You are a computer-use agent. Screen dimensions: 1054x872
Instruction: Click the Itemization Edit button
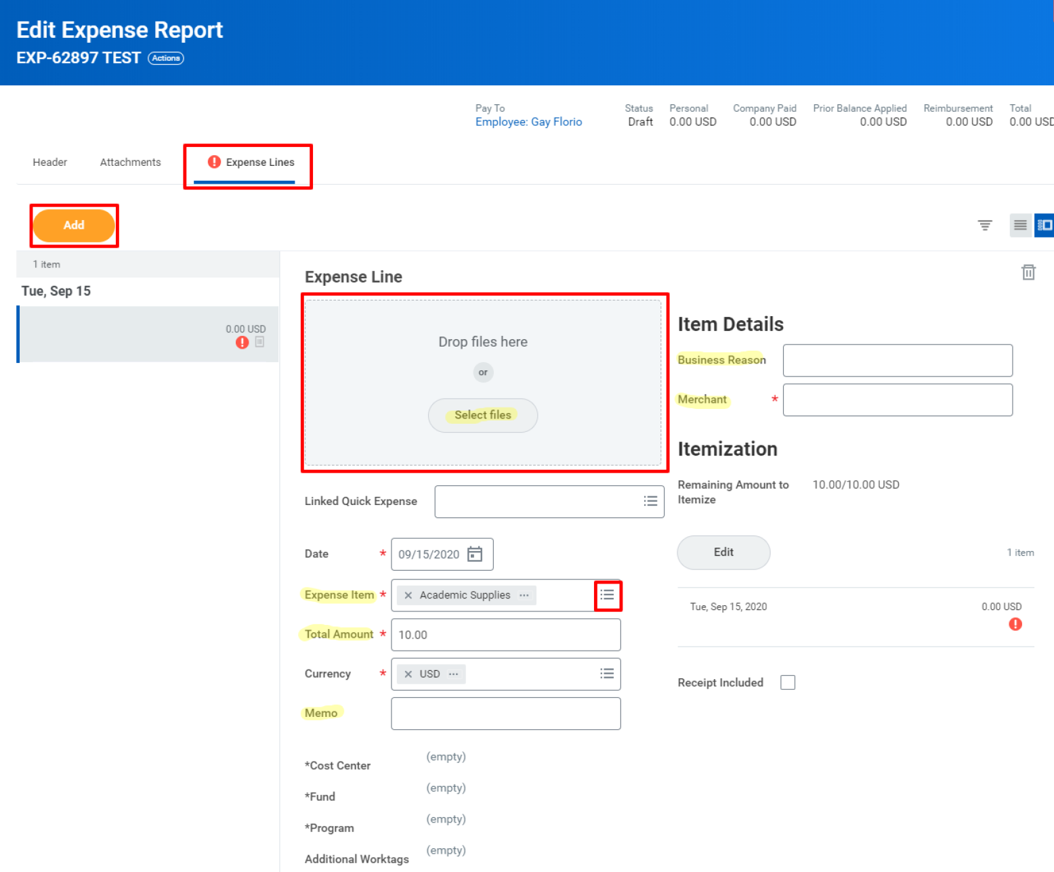(723, 552)
